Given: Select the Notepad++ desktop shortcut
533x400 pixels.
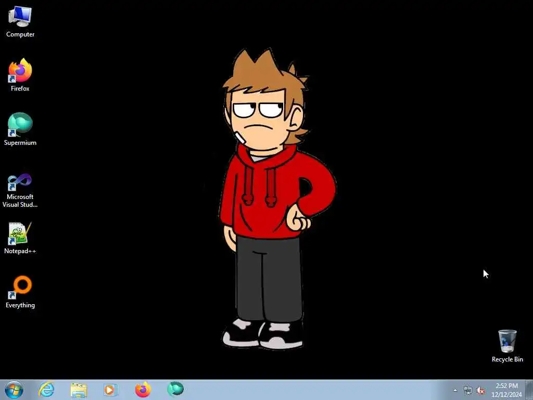Looking at the screenshot, I should [20, 238].
